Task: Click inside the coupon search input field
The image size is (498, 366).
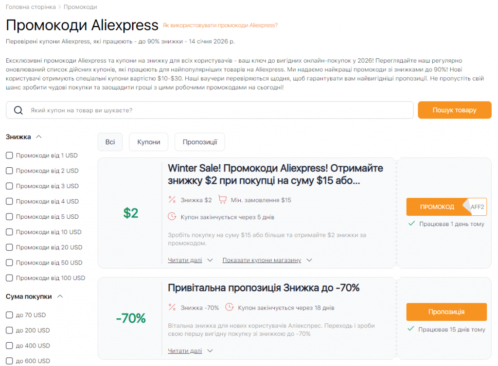Action: pyautogui.click(x=195, y=110)
